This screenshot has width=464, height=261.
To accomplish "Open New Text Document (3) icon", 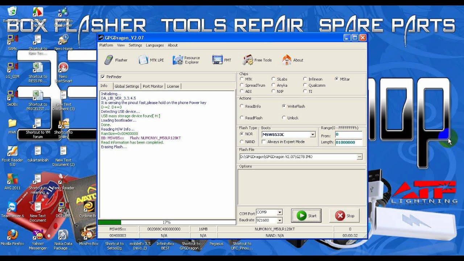I will point(63,100).
